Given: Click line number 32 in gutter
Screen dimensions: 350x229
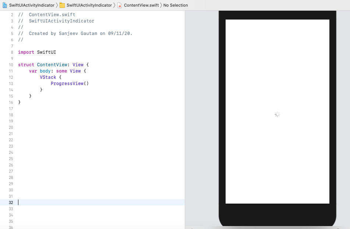Looking at the screenshot, I should 11,202.
